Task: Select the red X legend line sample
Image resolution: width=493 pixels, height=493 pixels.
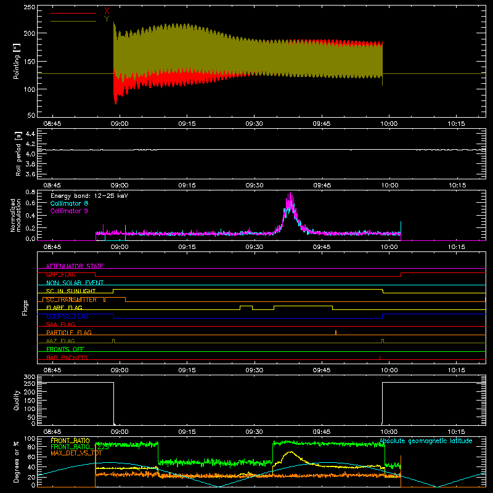Action: (73, 13)
